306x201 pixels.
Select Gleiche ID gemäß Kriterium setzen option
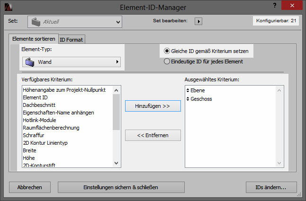point(167,51)
